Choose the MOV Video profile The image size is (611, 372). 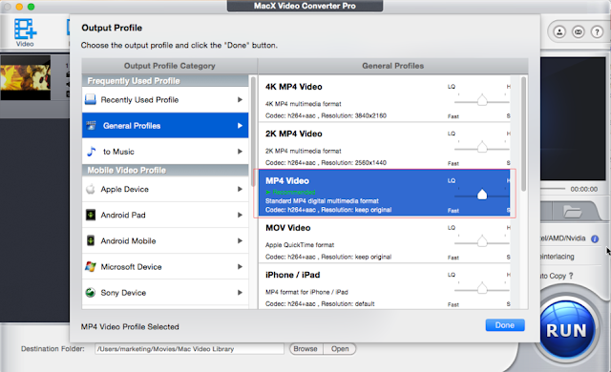[x=384, y=240]
